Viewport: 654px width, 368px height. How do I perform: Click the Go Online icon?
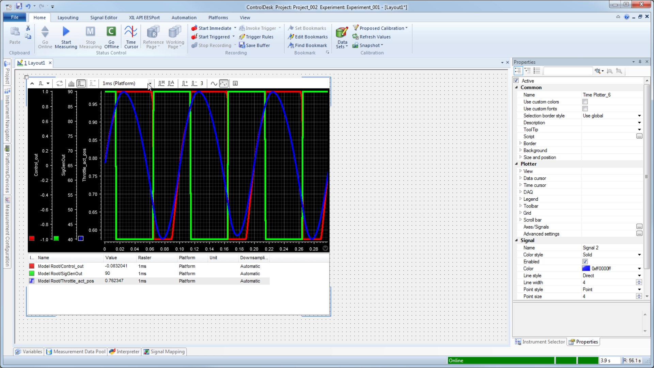(45, 32)
